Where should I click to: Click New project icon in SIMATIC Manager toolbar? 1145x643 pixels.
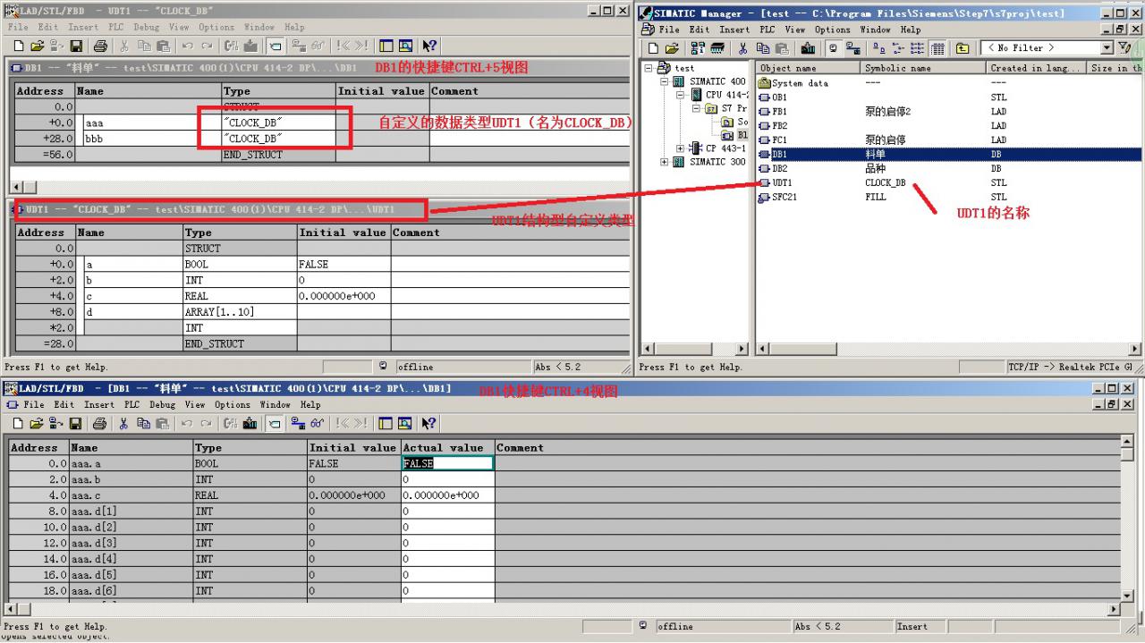click(652, 48)
